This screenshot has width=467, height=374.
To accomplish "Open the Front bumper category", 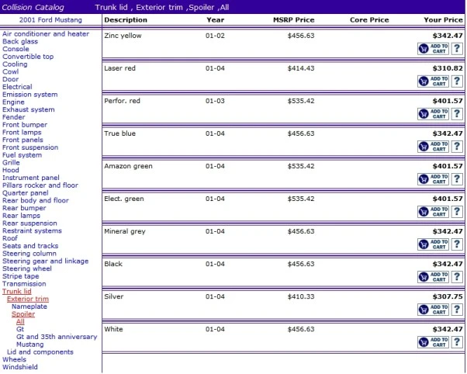I will pyautogui.click(x=25, y=125).
